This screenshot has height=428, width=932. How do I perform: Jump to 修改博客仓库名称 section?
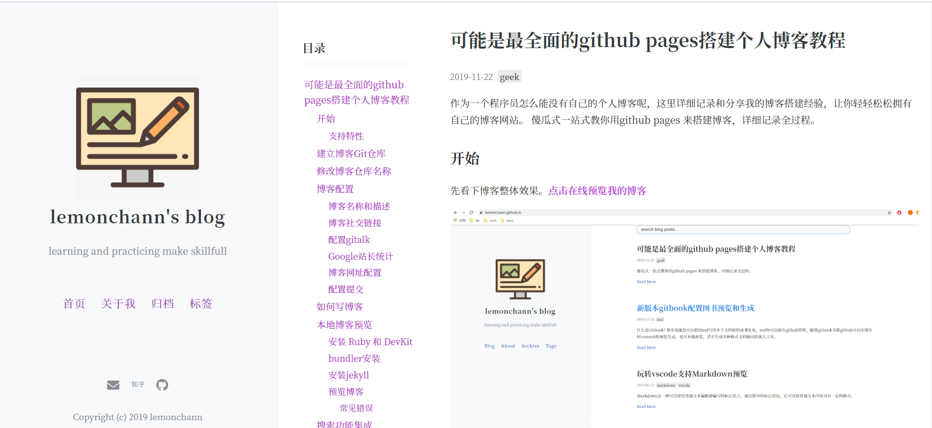354,171
